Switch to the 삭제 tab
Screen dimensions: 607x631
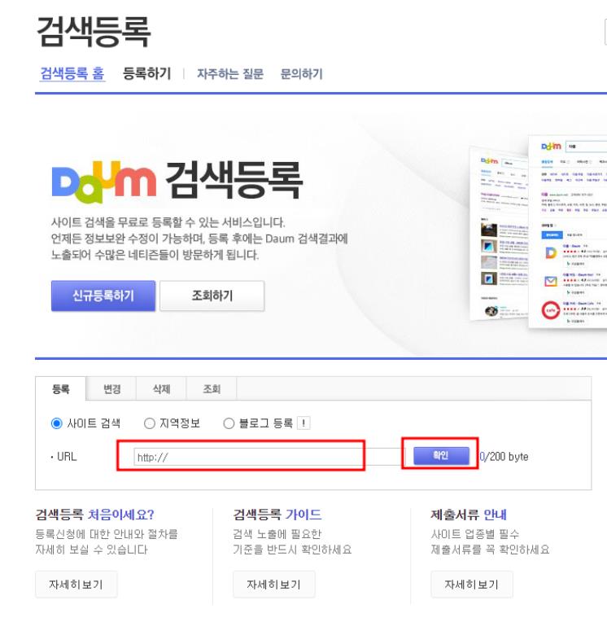tap(161, 388)
